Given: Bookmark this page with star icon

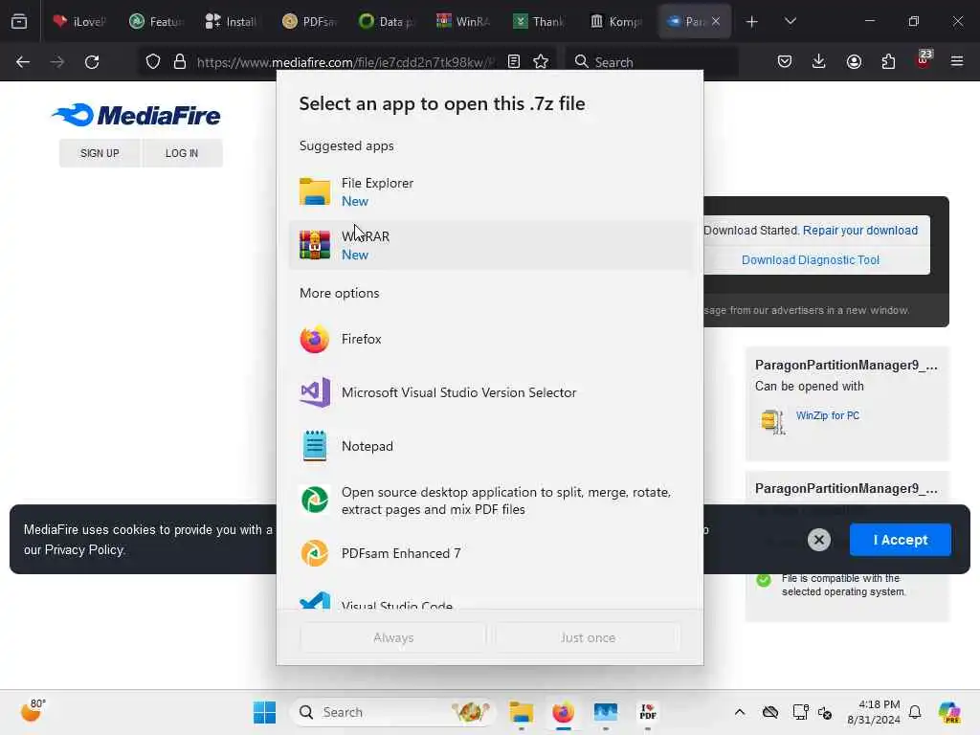Looking at the screenshot, I should click(x=541, y=62).
